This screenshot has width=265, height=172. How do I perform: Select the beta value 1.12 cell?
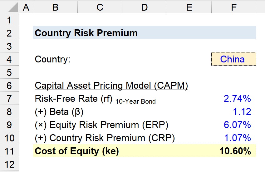coord(234,111)
